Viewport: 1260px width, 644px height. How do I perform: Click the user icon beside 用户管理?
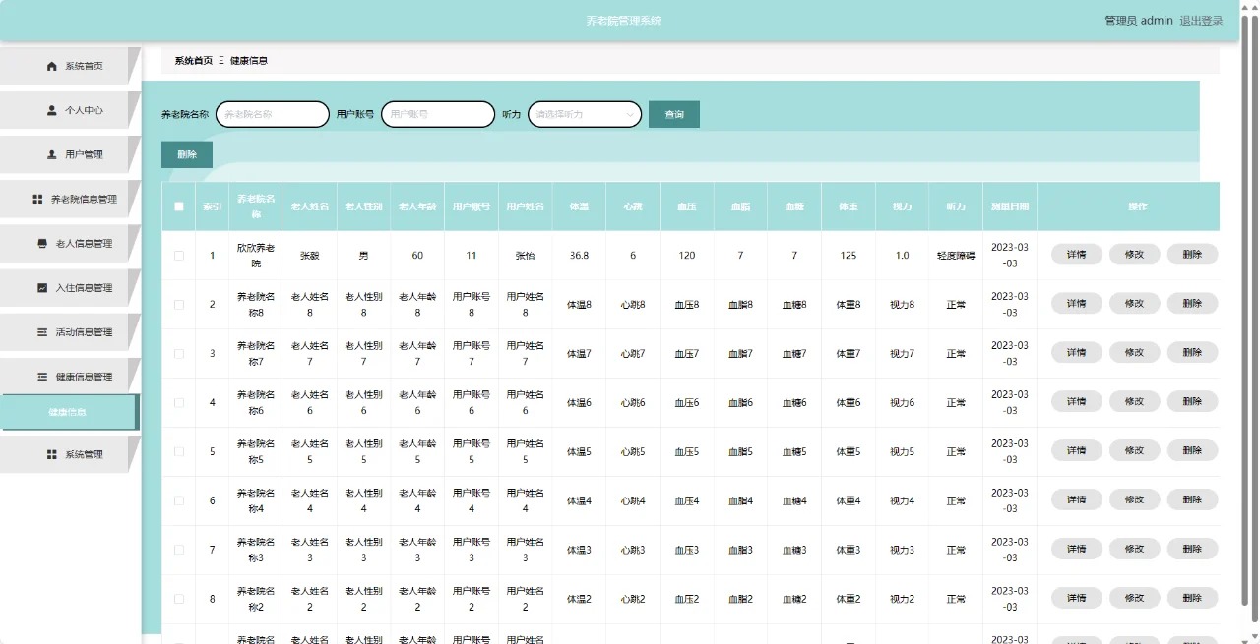[x=52, y=154]
